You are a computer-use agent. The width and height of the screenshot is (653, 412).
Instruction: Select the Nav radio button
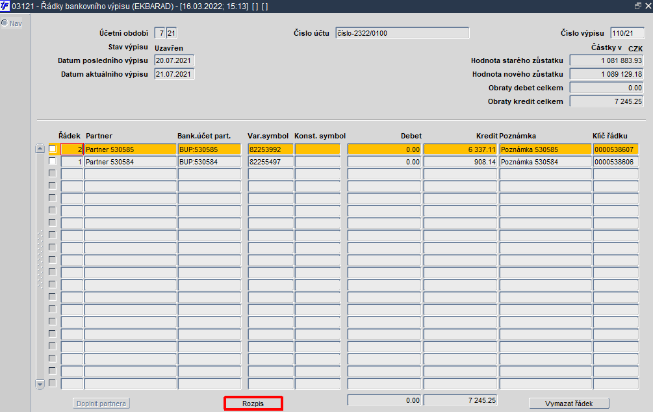click(4, 23)
